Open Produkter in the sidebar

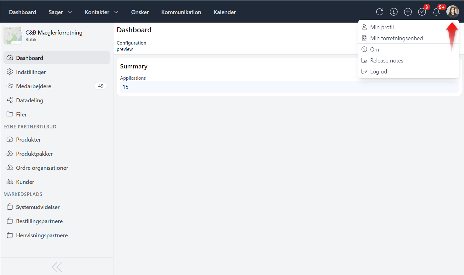[x=57, y=139]
